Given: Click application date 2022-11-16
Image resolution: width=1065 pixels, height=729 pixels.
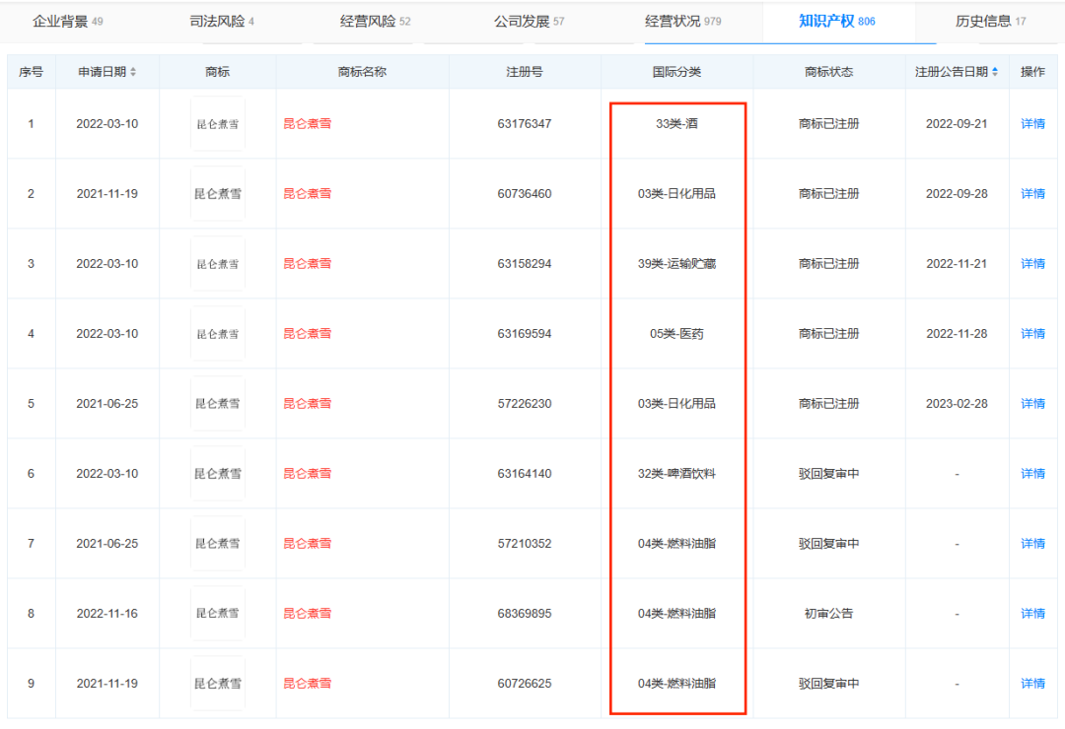Looking at the screenshot, I should pos(107,614).
